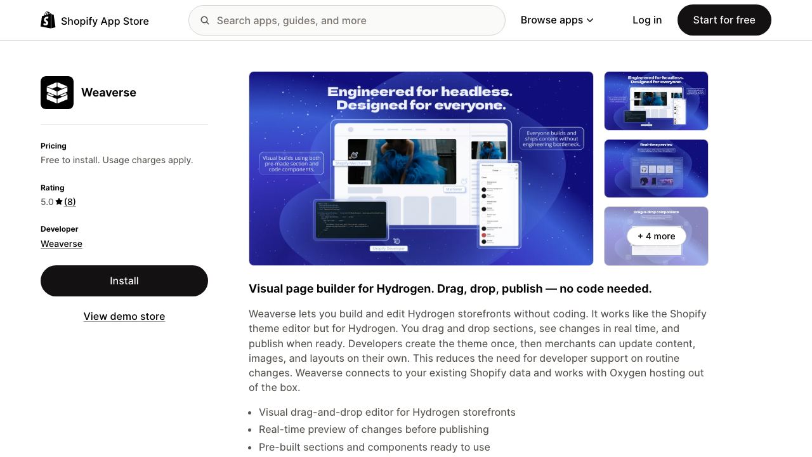Click the Install button
Image resolution: width=812 pixels, height=457 pixels.
[x=124, y=281]
